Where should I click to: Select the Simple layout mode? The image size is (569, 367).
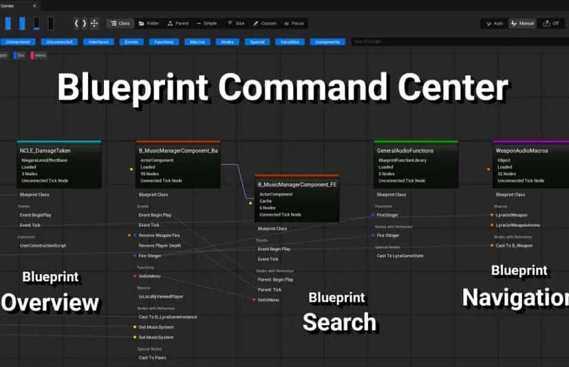point(206,23)
